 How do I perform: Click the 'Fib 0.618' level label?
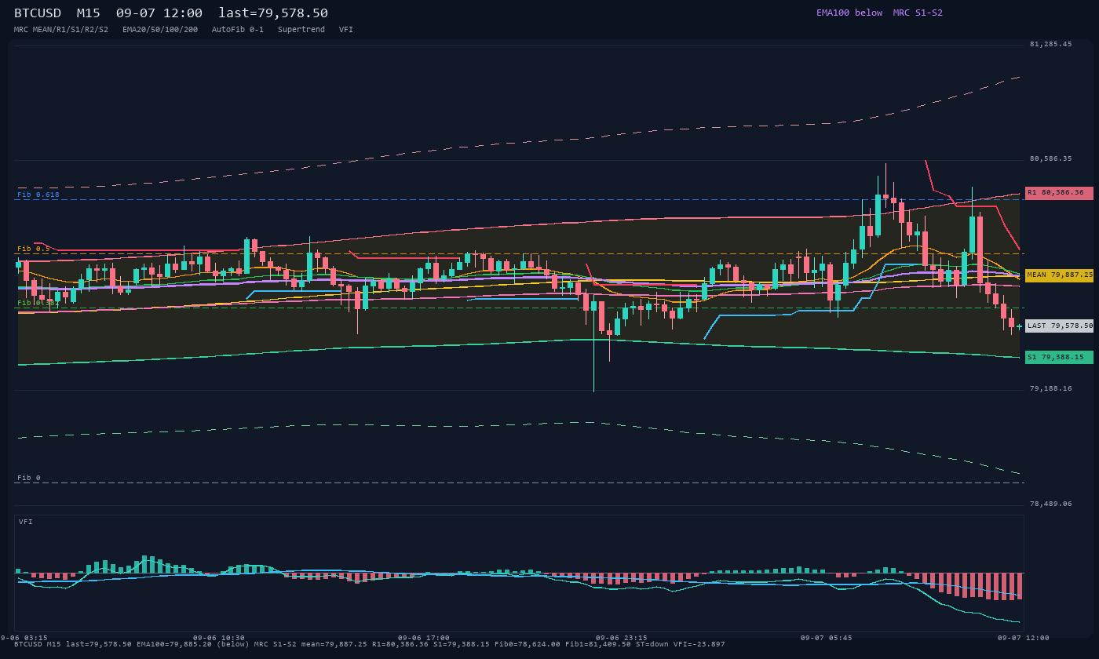coord(38,195)
